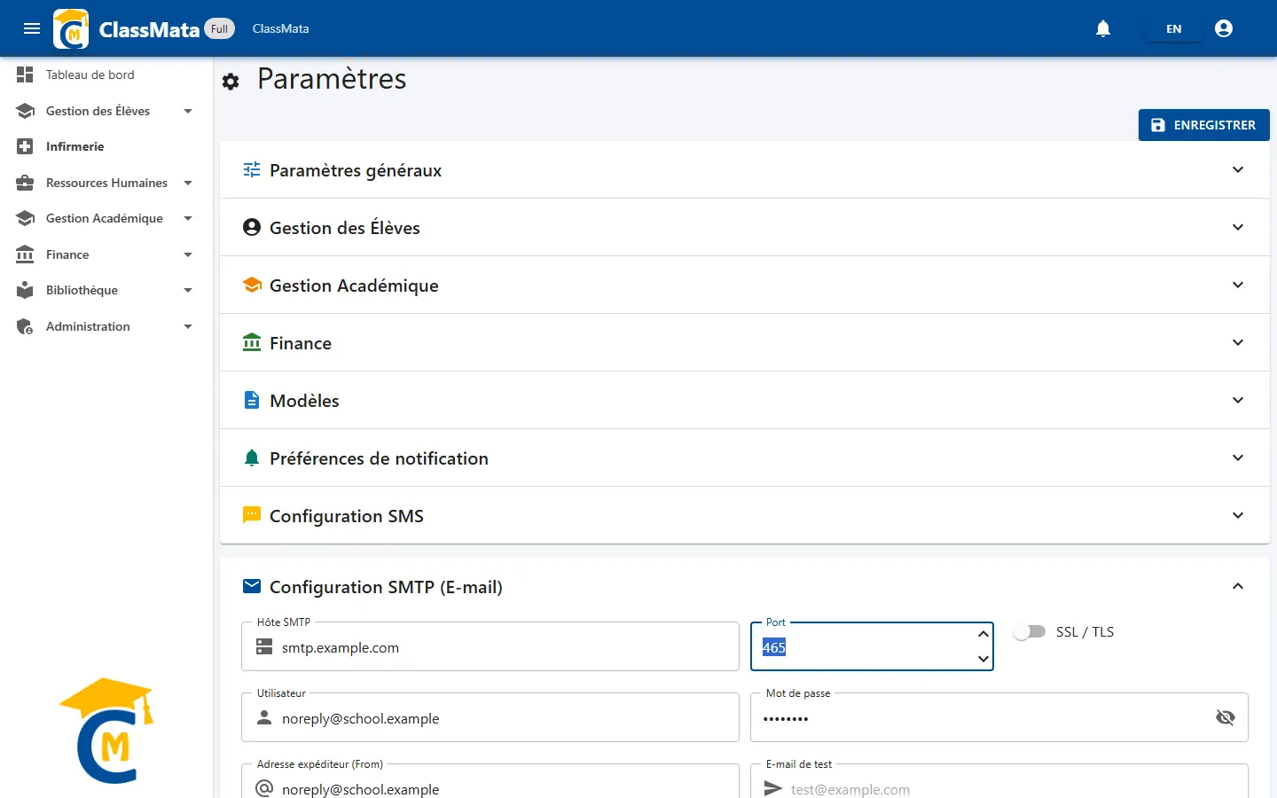
Task: Decrease the Port value with down arrow
Action: point(983,659)
